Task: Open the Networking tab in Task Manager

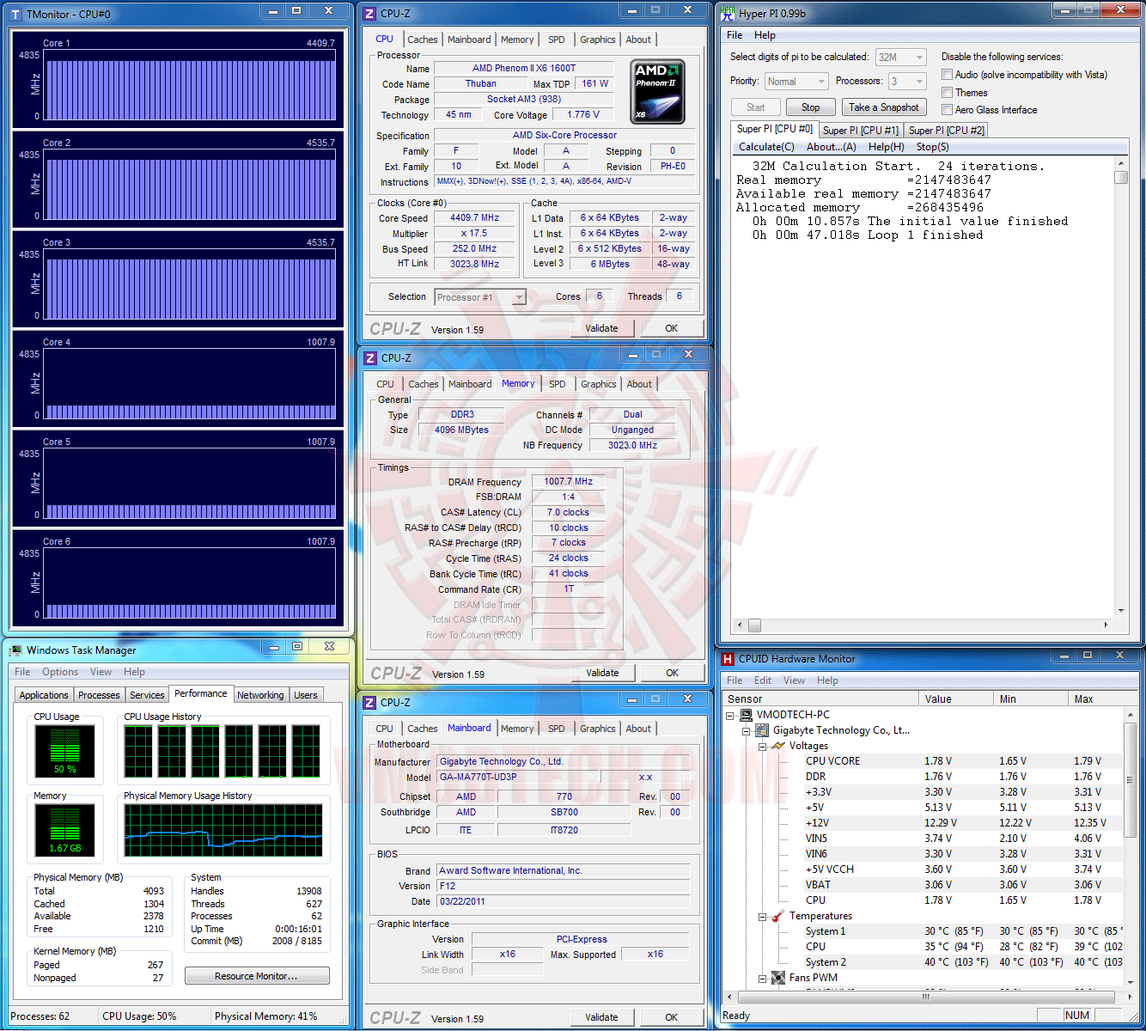Action: (x=260, y=695)
